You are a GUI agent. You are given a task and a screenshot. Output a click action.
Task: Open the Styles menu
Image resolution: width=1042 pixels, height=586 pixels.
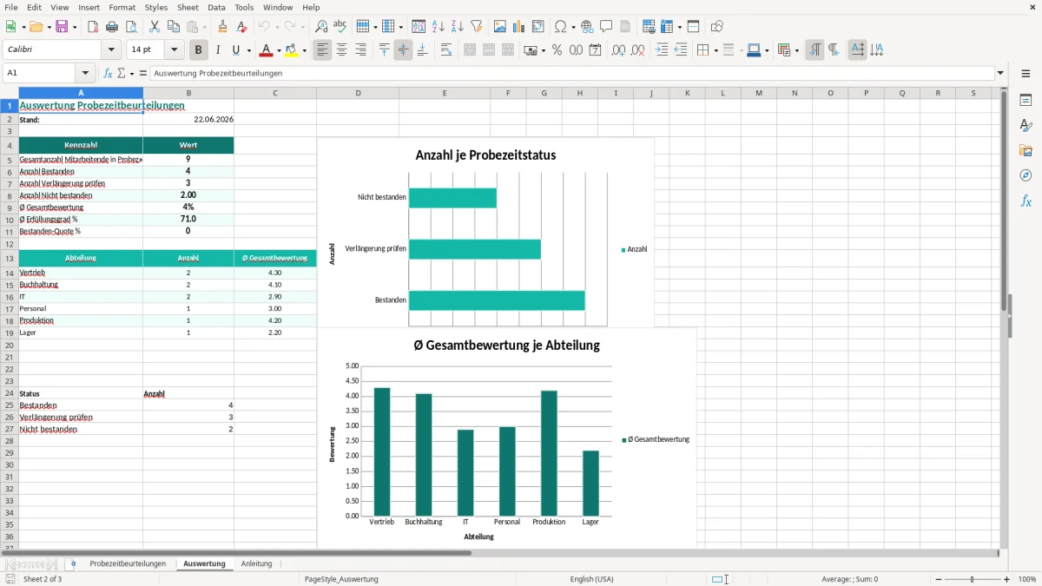156,7
